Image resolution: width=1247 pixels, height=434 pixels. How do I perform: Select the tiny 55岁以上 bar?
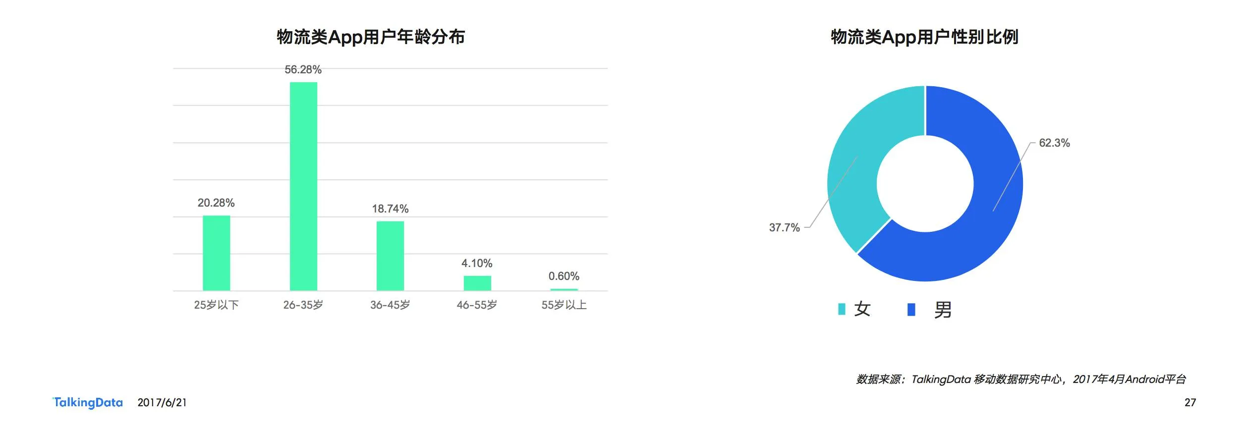564,290
